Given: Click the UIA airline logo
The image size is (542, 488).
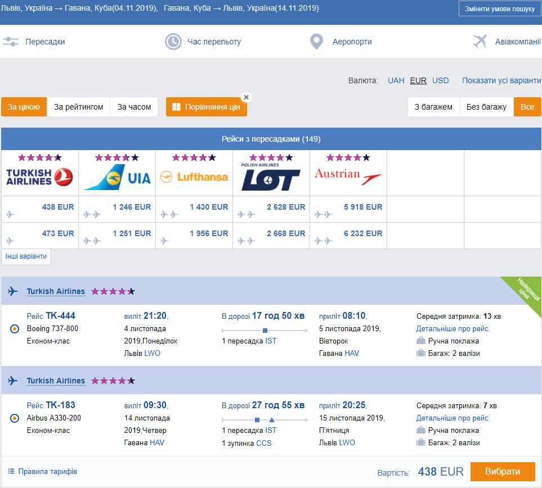Looking at the screenshot, I should 117,177.
